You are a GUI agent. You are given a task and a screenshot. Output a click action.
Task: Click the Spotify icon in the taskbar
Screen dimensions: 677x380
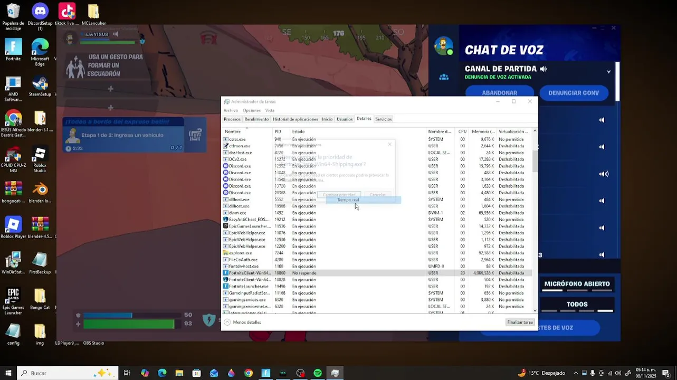tap(318, 373)
